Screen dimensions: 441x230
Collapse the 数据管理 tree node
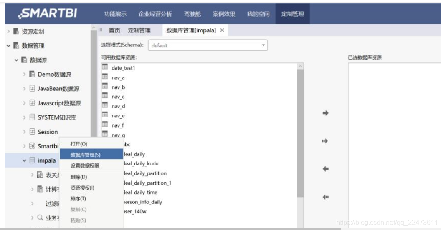coord(8,45)
